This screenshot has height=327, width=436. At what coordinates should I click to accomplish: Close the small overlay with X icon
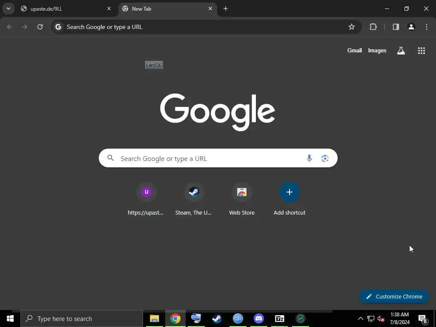(x=159, y=65)
